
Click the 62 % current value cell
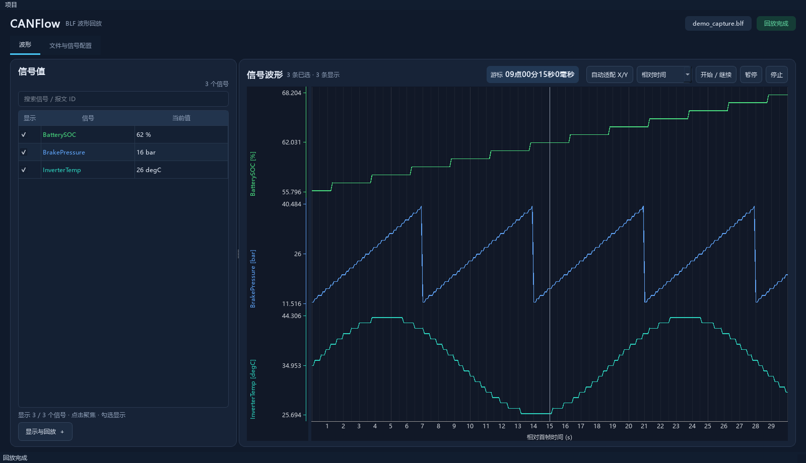click(181, 135)
